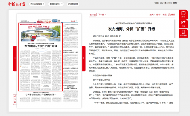Open 手机看报 mobile reading icon

[x=183, y=33]
